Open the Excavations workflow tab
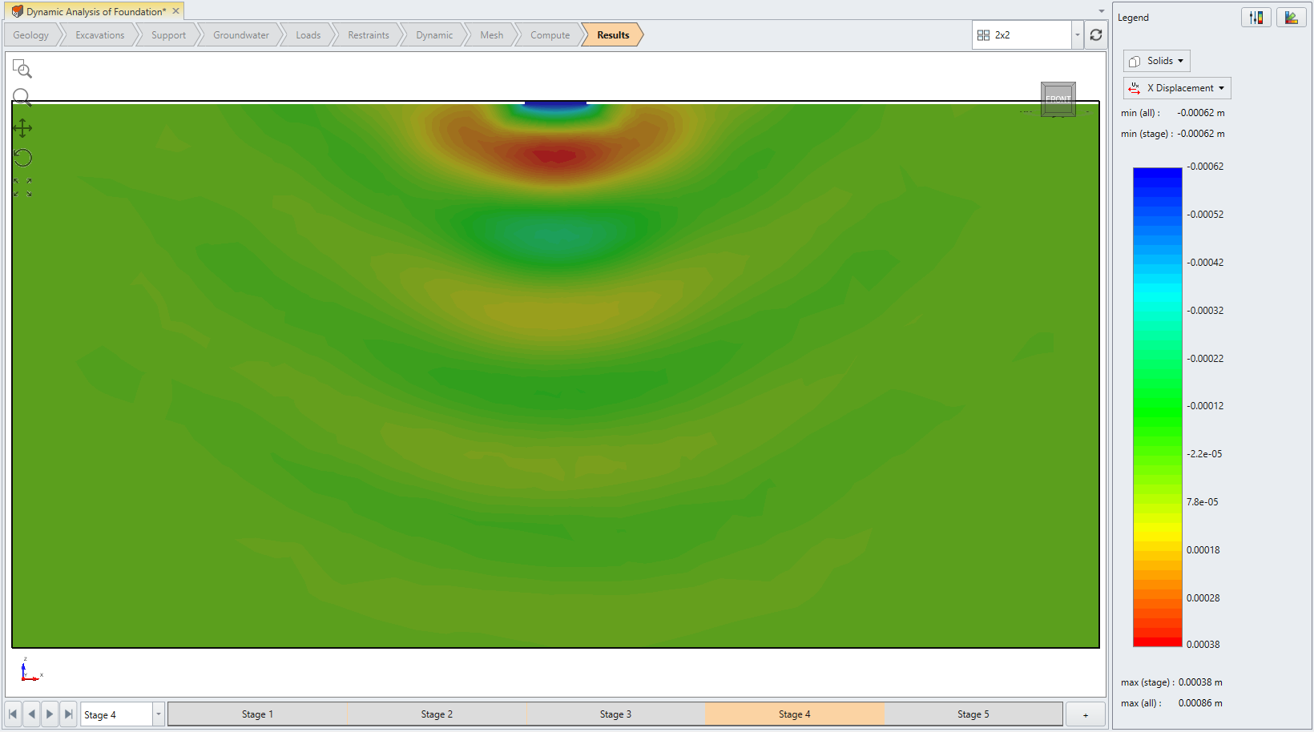 [100, 35]
